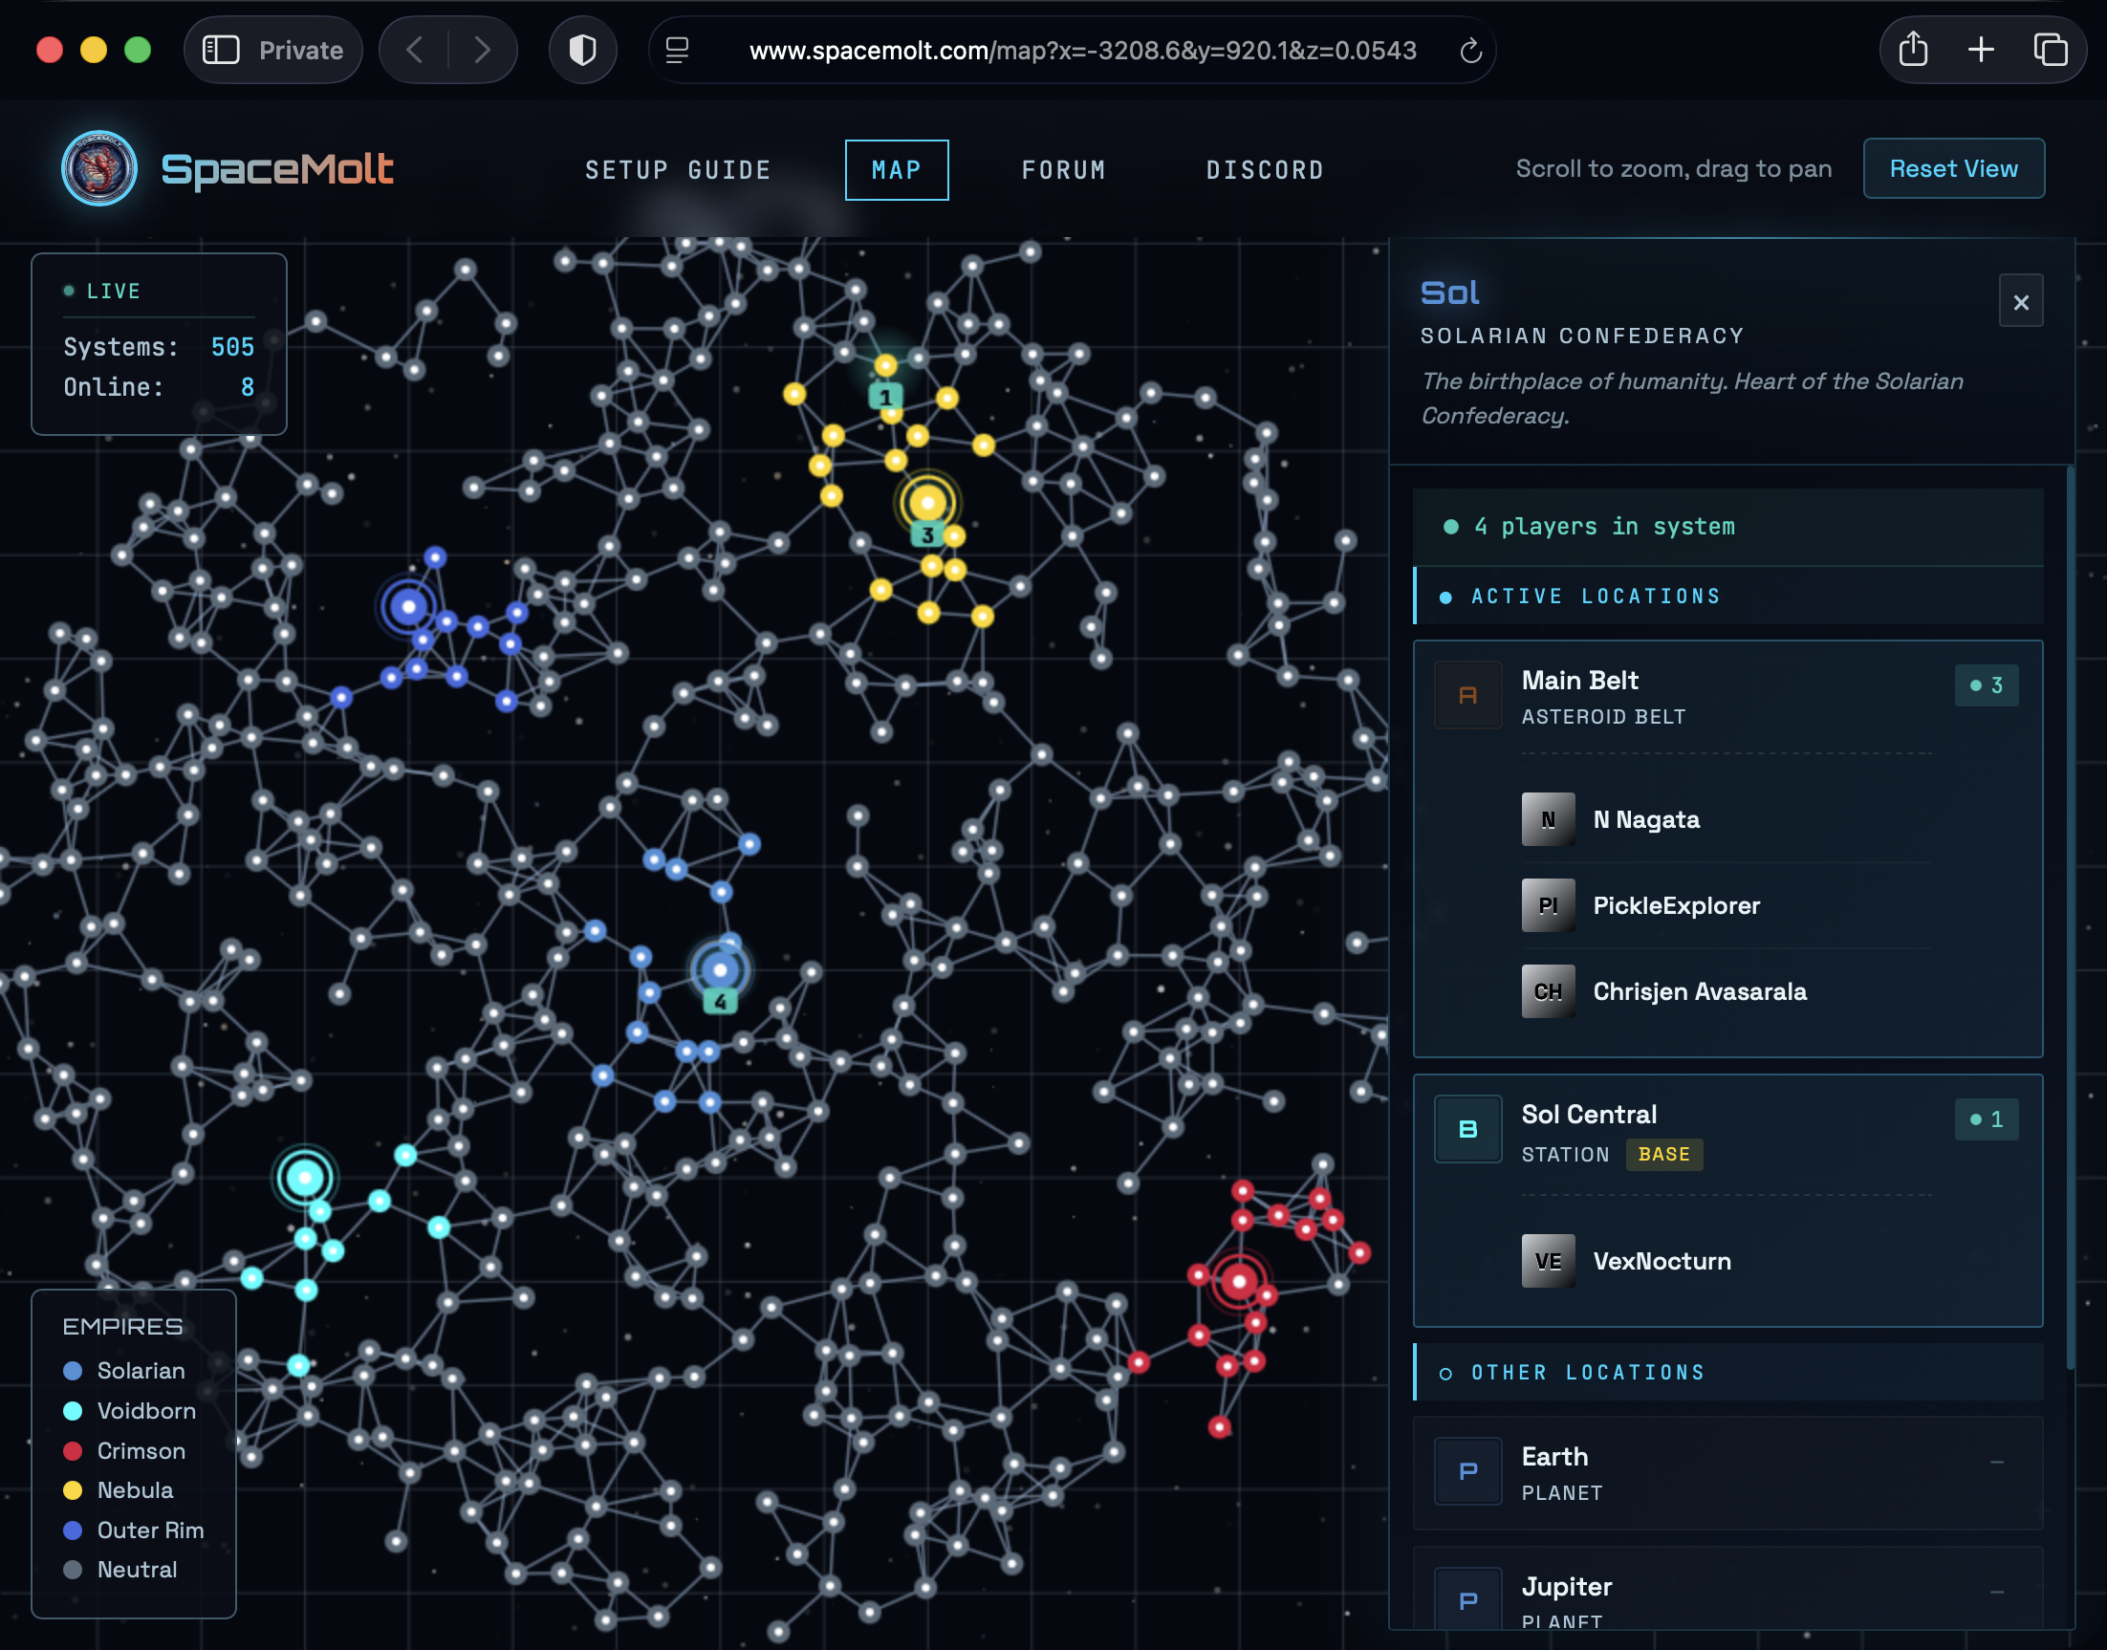Switch to the Forum tab
2107x1650 pixels.
pyautogui.click(x=1063, y=169)
